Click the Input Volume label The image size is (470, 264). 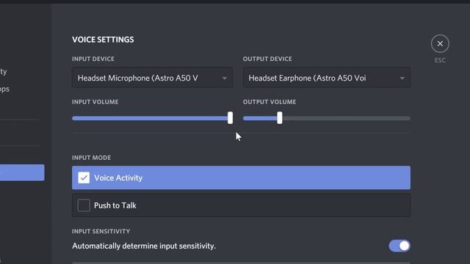[95, 102]
